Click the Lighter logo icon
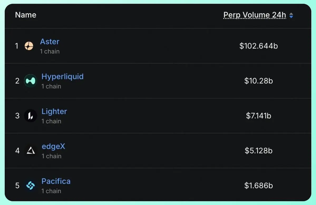The width and height of the screenshot is (316, 205). 30,116
